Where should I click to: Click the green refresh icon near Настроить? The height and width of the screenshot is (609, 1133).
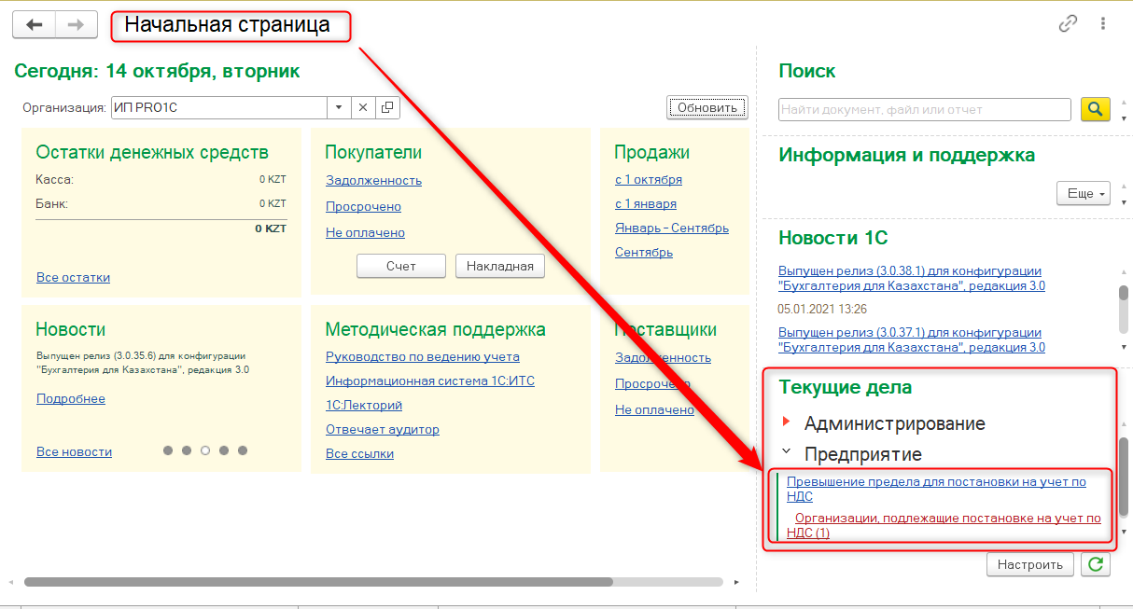[x=1095, y=564]
